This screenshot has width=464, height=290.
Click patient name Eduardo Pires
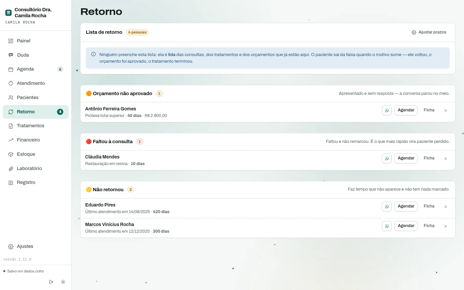100,205
